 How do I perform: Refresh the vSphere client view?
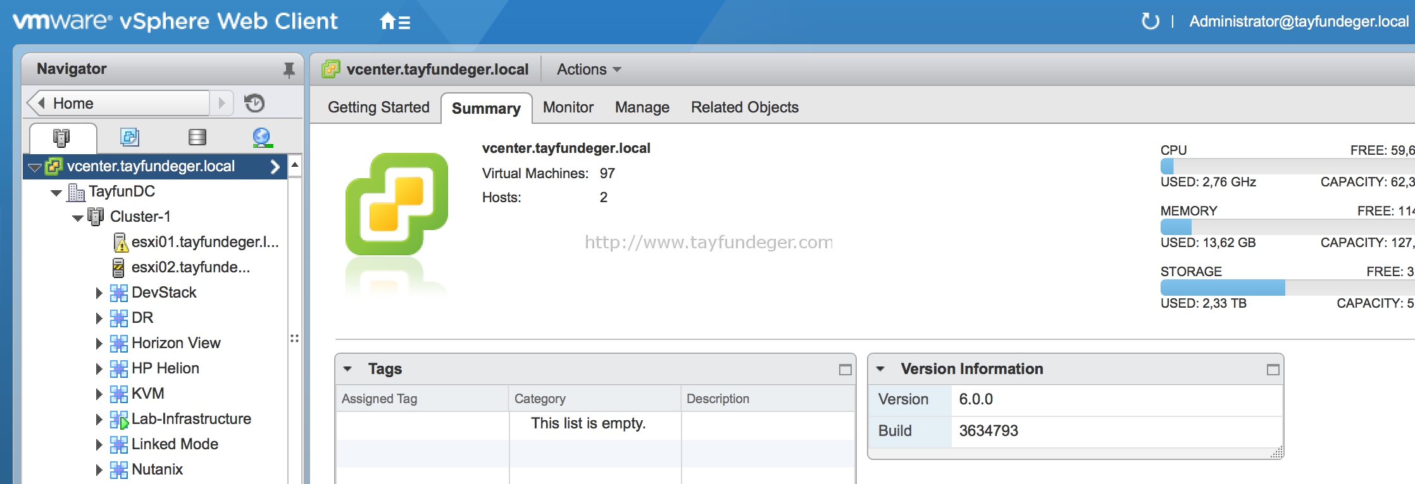[x=1150, y=21]
